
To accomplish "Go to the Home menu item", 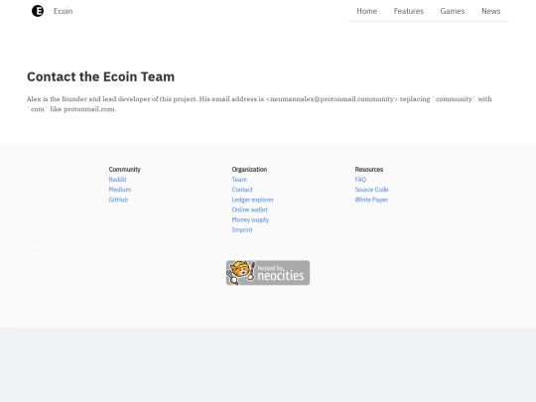I will (367, 11).
